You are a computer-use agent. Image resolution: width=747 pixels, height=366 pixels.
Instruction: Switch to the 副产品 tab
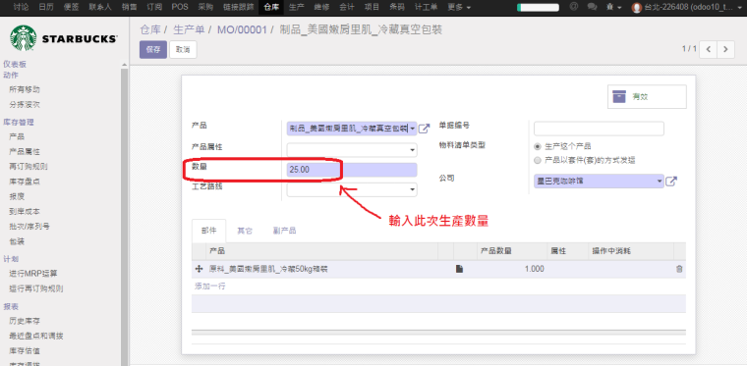point(284,231)
